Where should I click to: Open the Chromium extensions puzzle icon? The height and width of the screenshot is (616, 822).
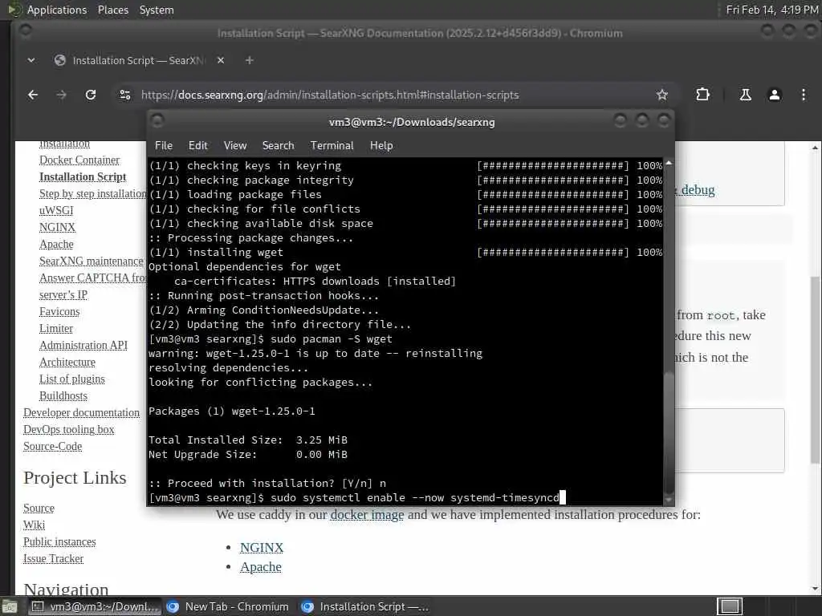click(702, 95)
